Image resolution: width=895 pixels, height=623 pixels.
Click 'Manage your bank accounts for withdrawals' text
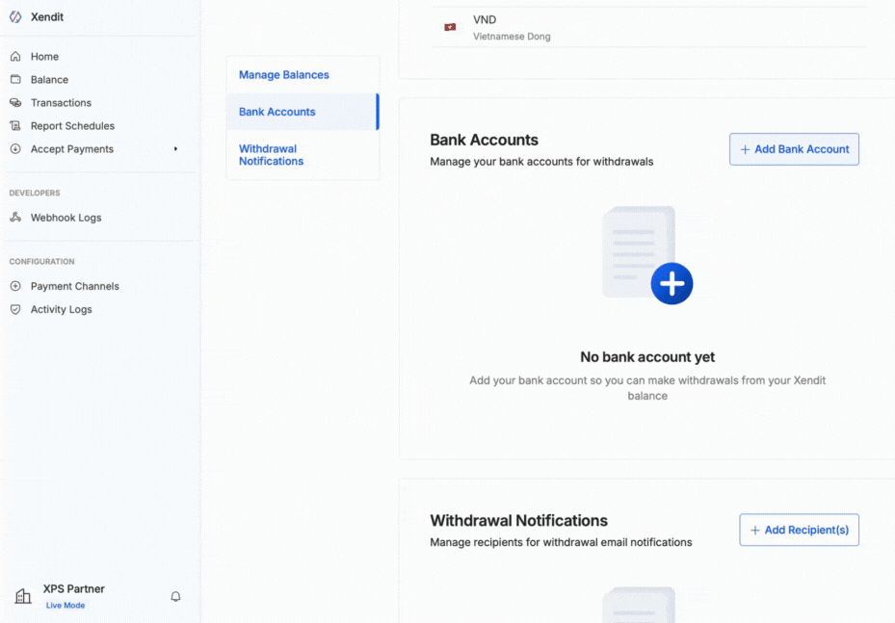pos(541,162)
